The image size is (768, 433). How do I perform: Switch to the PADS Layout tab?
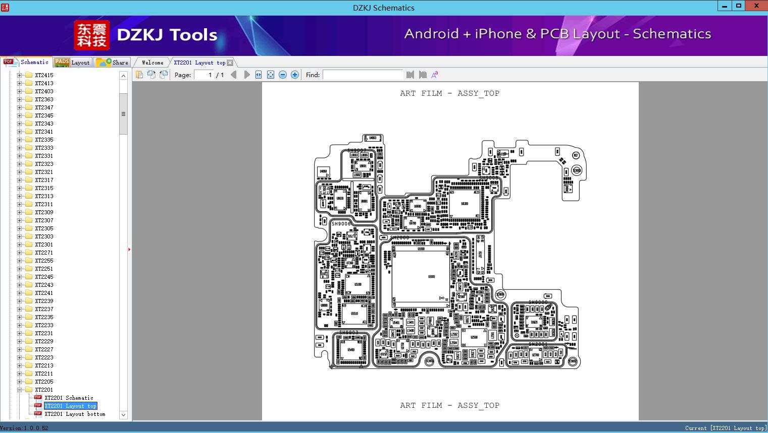[x=72, y=63]
